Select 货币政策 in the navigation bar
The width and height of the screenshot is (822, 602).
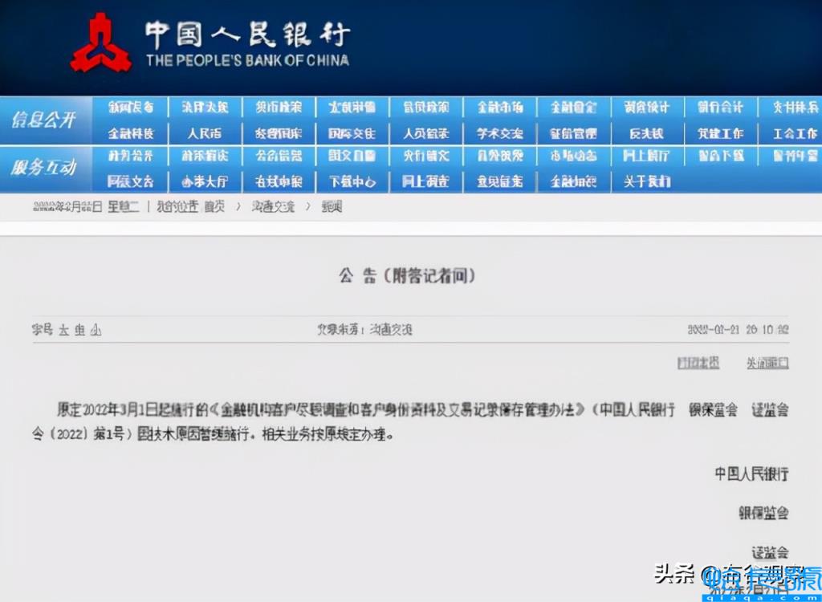click(x=279, y=108)
